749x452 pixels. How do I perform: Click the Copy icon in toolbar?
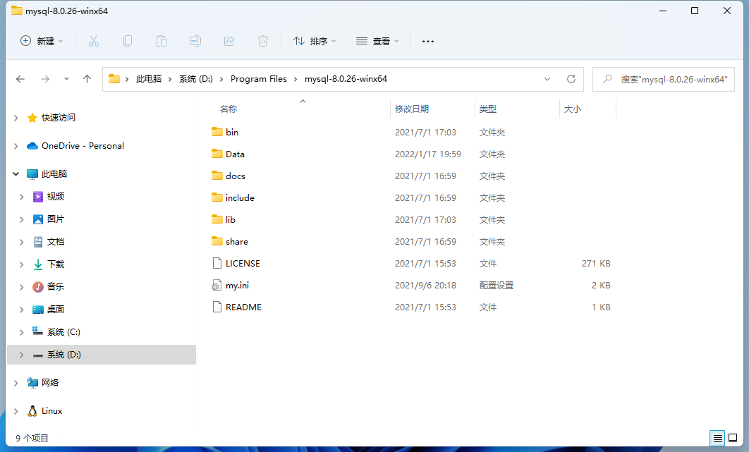(128, 41)
